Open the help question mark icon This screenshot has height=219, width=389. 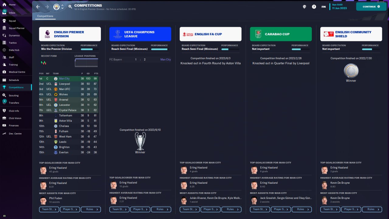(314, 6)
